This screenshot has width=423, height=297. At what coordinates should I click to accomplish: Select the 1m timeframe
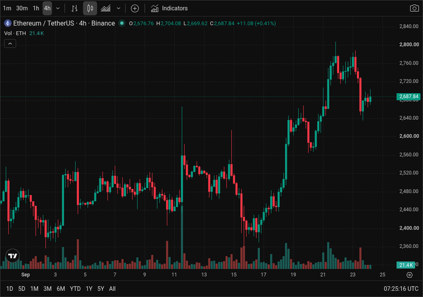pyautogui.click(x=7, y=8)
